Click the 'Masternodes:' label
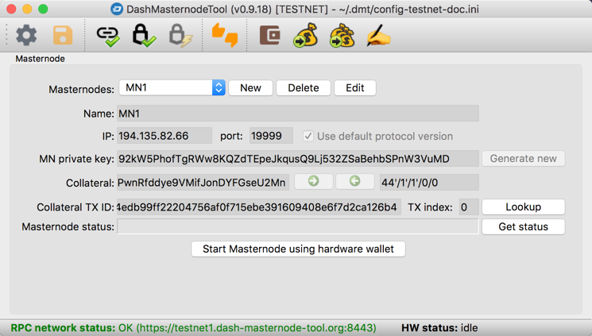The image size is (592, 336). click(x=81, y=90)
